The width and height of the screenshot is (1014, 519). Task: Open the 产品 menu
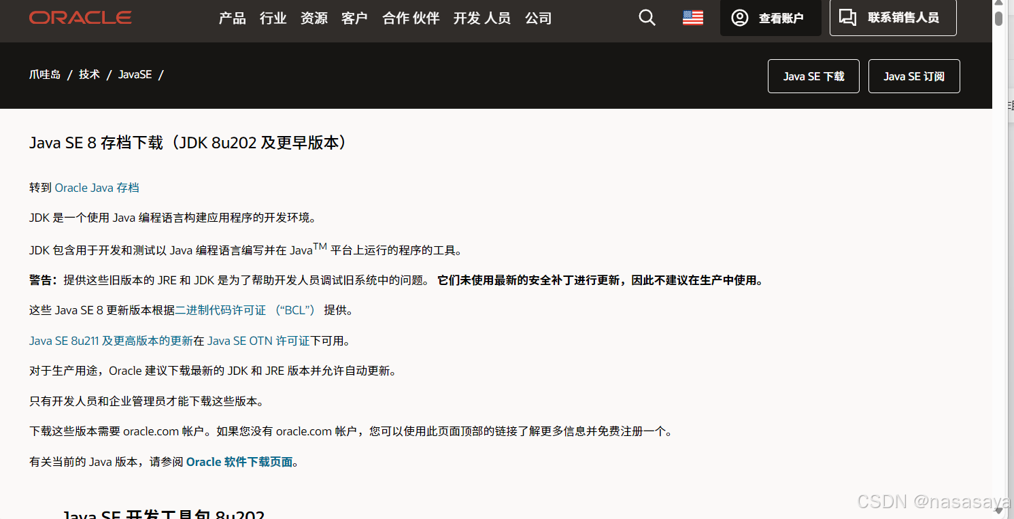click(x=232, y=18)
